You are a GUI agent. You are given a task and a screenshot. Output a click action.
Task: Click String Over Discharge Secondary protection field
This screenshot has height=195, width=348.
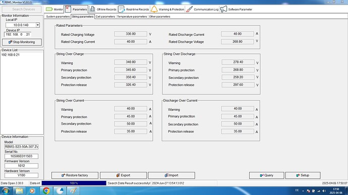[x=238, y=77]
